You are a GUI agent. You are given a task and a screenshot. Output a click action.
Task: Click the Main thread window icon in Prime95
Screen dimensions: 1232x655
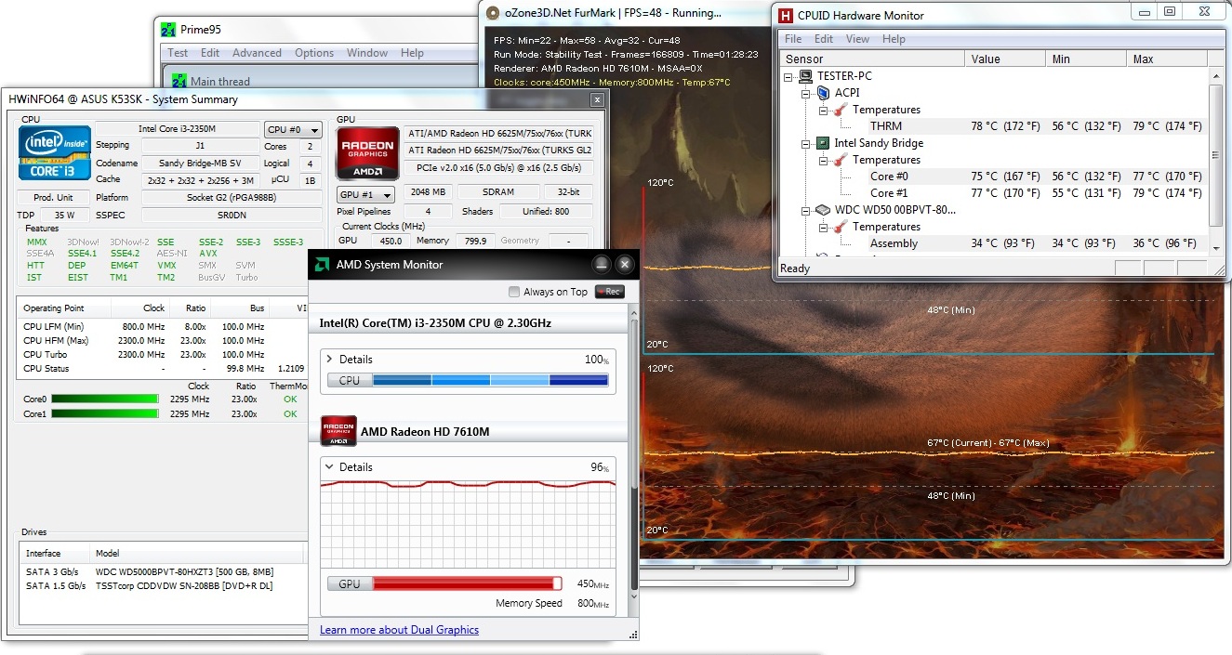click(x=178, y=81)
